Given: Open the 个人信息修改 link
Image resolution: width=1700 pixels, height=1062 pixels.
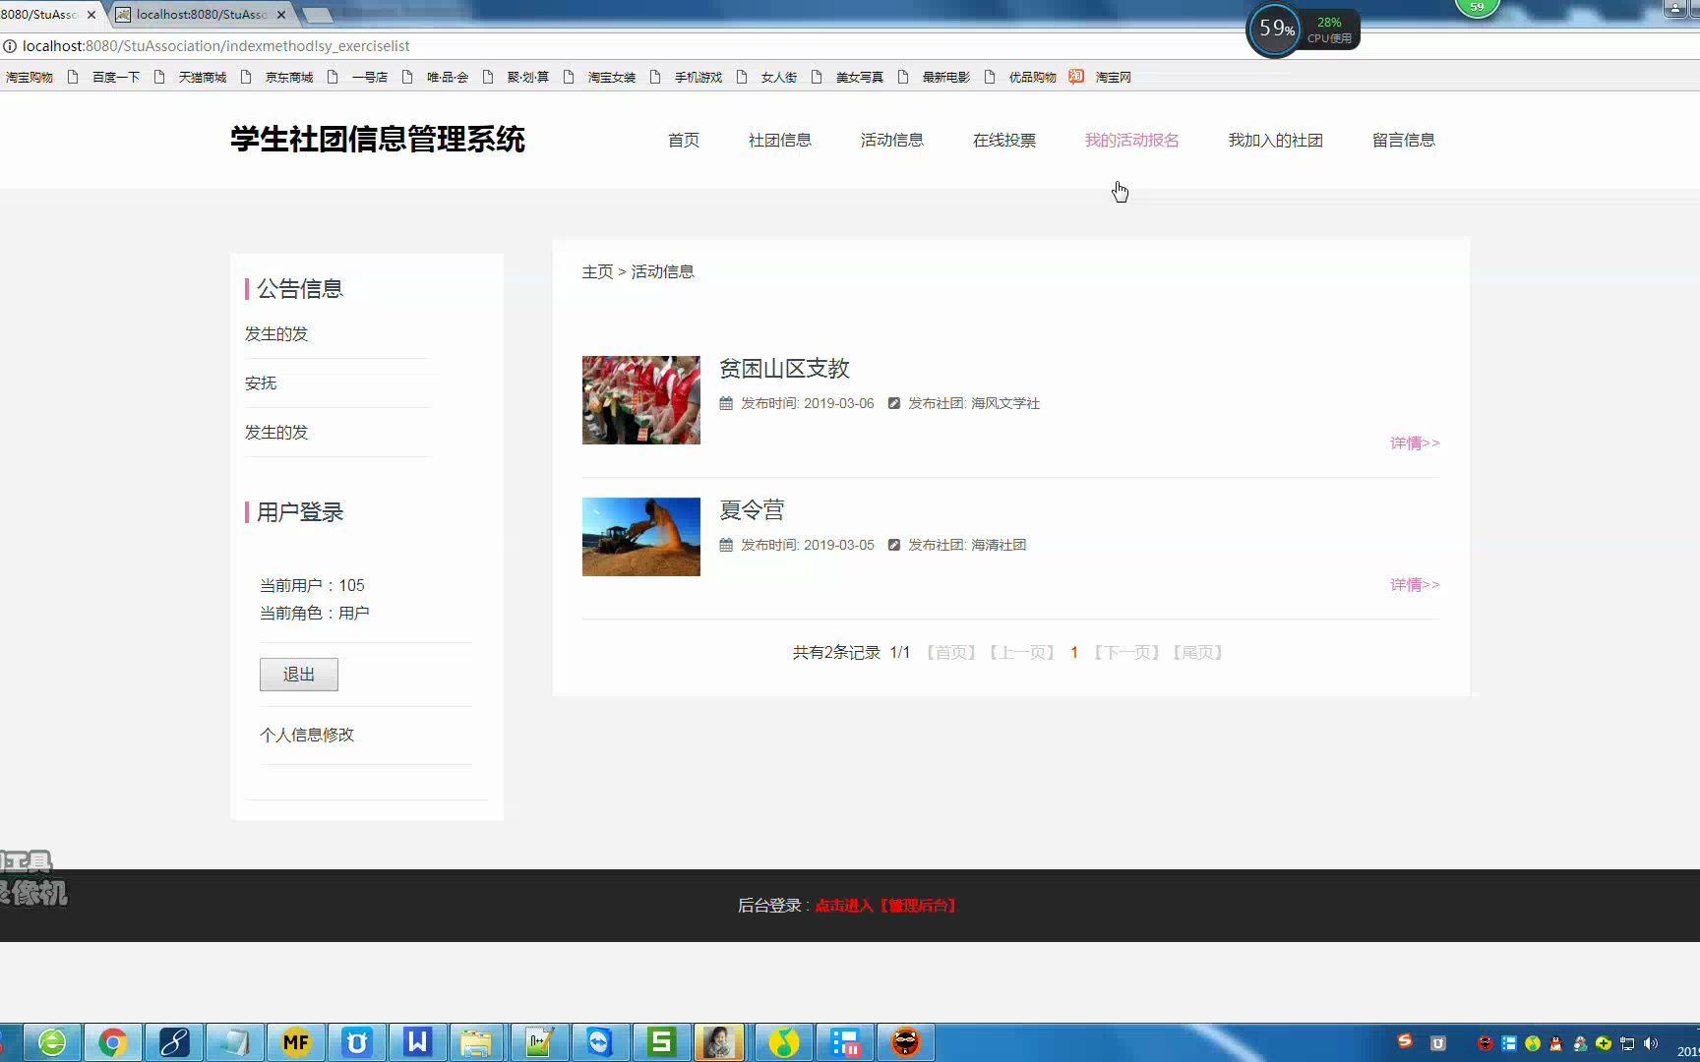Looking at the screenshot, I should pyautogui.click(x=307, y=735).
